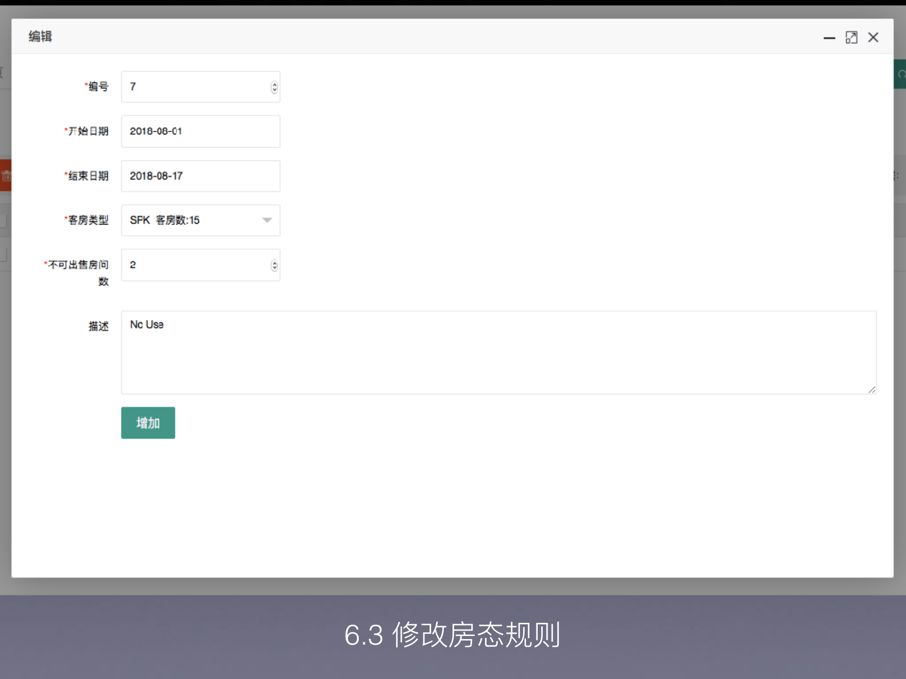
Task: Maximize the 编辑 dialog window
Action: (851, 38)
